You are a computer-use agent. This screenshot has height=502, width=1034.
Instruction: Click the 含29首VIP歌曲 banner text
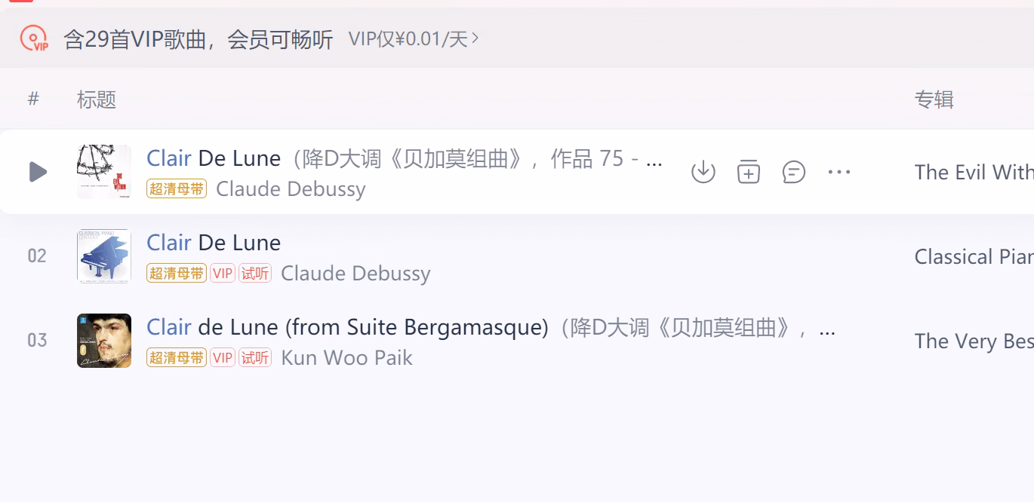[198, 38]
